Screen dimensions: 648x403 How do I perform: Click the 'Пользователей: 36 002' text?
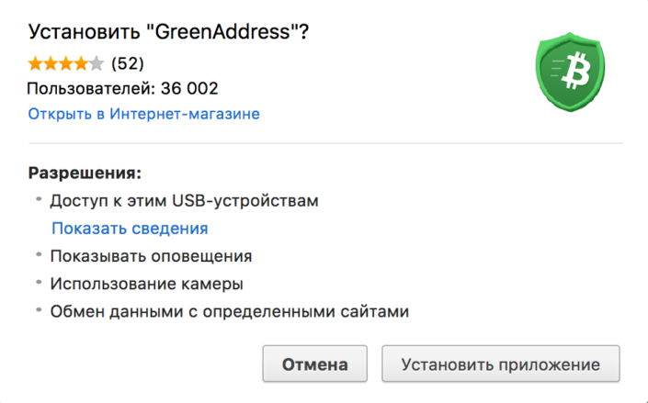point(123,89)
